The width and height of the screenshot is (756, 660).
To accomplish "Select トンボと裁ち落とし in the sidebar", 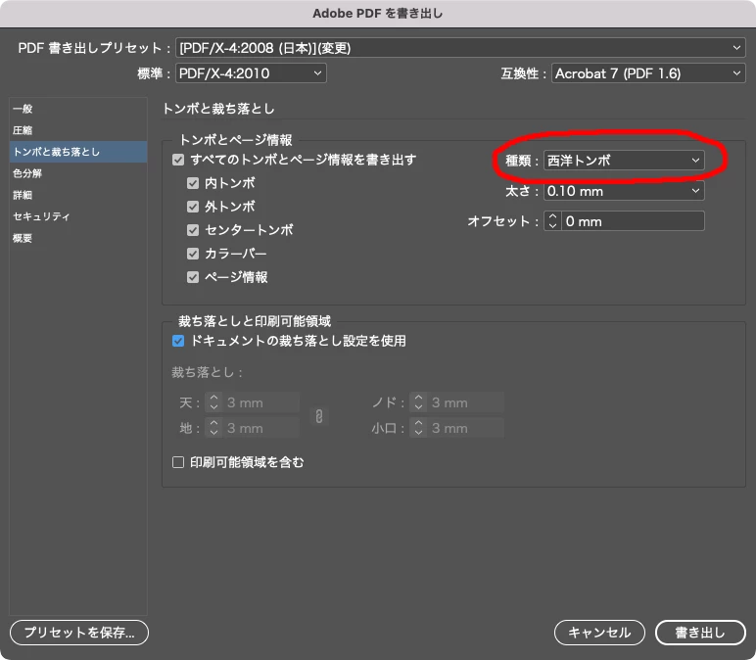I will pyautogui.click(x=78, y=152).
